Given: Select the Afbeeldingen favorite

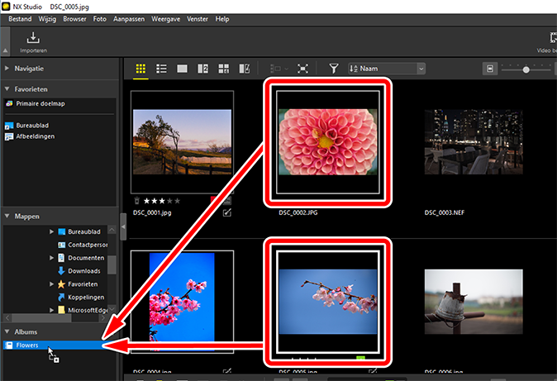Looking at the screenshot, I should pyautogui.click(x=36, y=136).
